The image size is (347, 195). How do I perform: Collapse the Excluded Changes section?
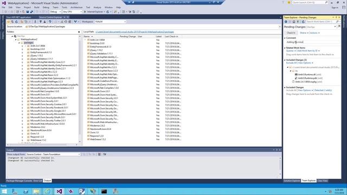285,88
